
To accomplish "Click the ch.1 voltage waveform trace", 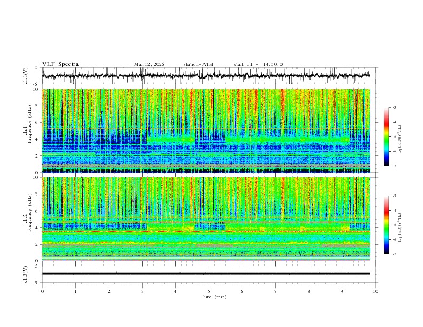I will 206,75.
